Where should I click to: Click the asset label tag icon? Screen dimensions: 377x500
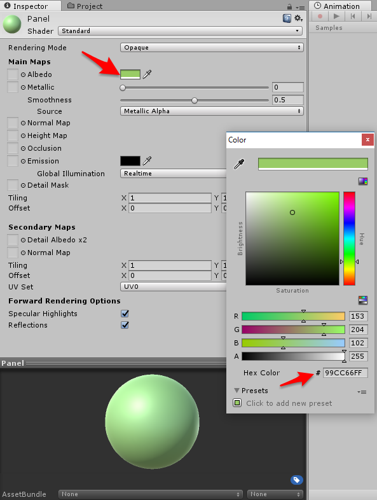coord(297,480)
